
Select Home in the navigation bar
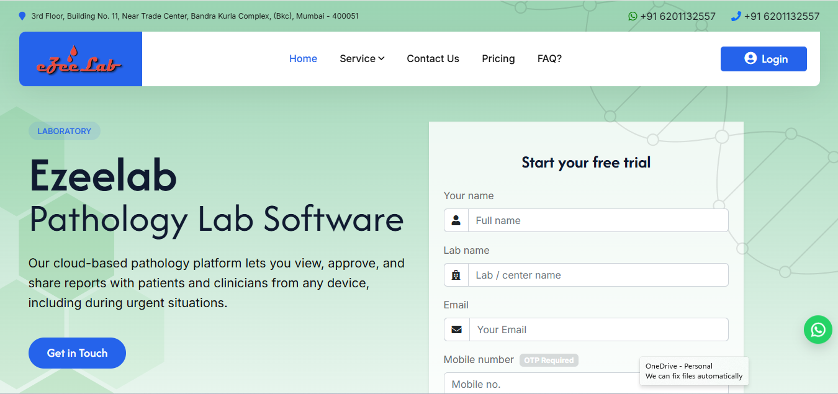pos(303,58)
